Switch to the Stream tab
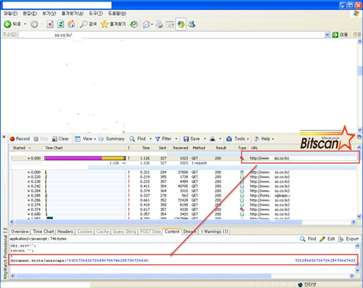363x288 pixels. coord(189,231)
